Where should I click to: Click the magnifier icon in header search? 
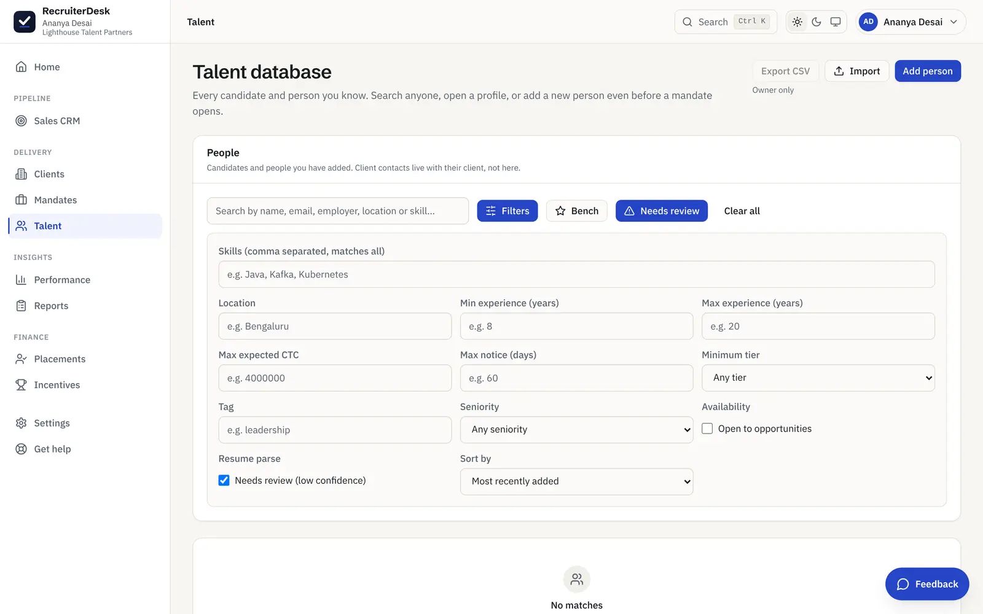[x=687, y=22]
